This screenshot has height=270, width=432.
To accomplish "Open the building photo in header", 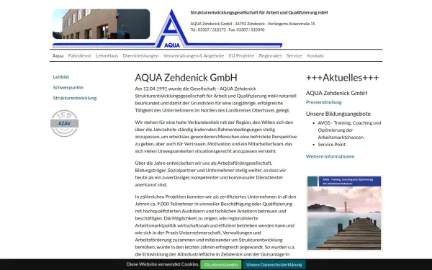I will [101, 24].
